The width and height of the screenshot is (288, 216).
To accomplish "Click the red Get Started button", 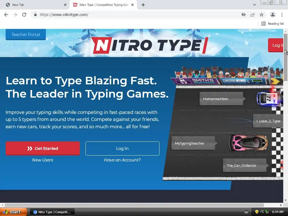I will coord(43,148).
